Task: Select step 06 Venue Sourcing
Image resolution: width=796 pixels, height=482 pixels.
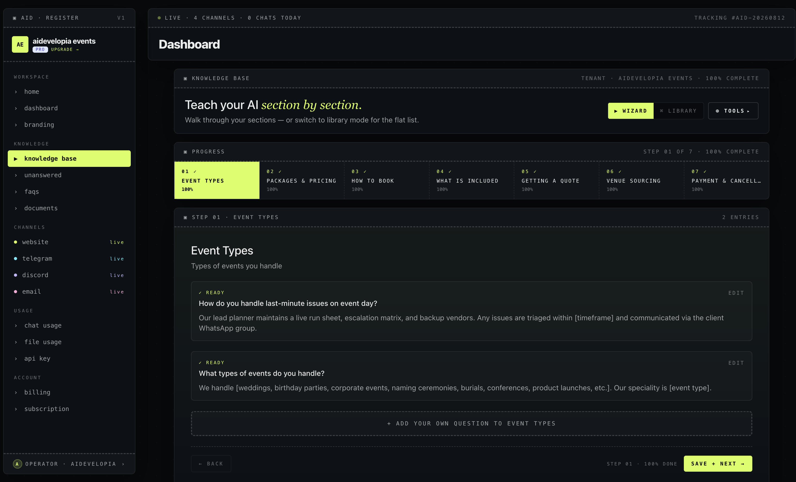Action: [x=641, y=180]
